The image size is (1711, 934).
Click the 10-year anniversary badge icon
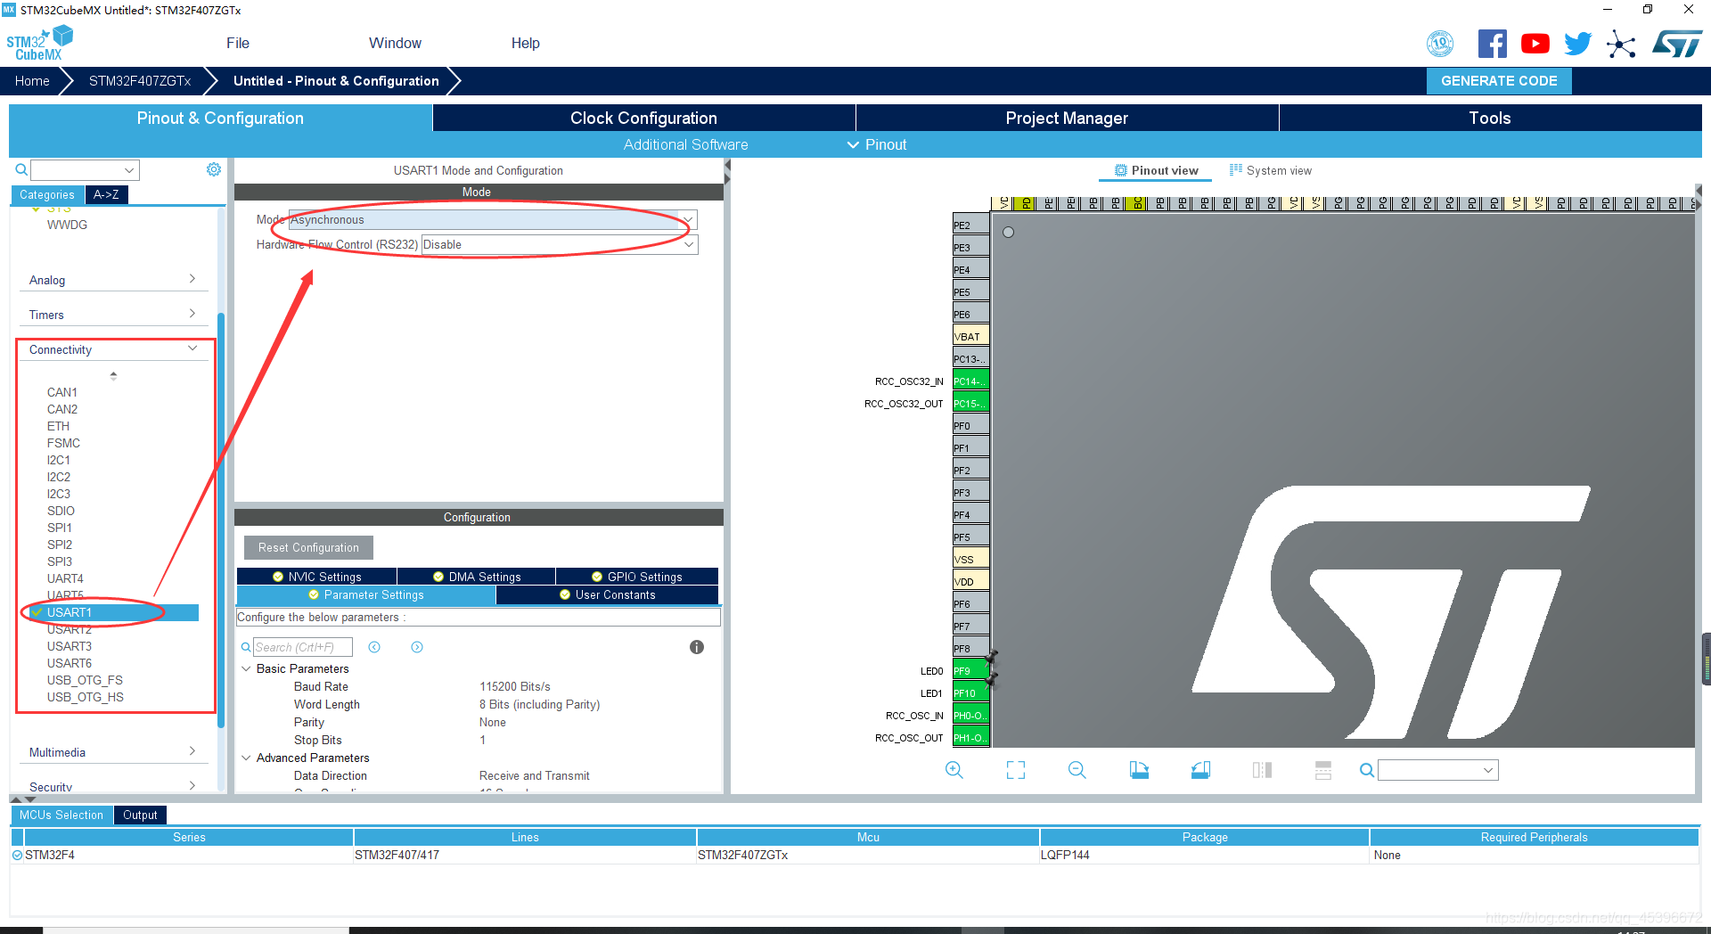[1440, 44]
